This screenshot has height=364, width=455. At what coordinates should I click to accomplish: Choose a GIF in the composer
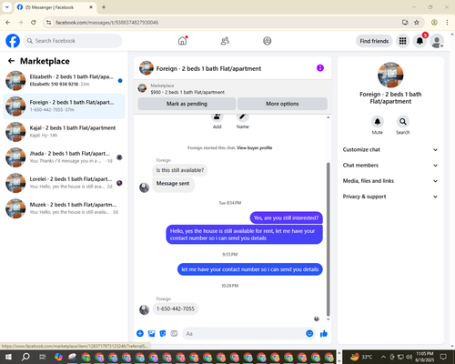pyautogui.click(x=174, y=334)
